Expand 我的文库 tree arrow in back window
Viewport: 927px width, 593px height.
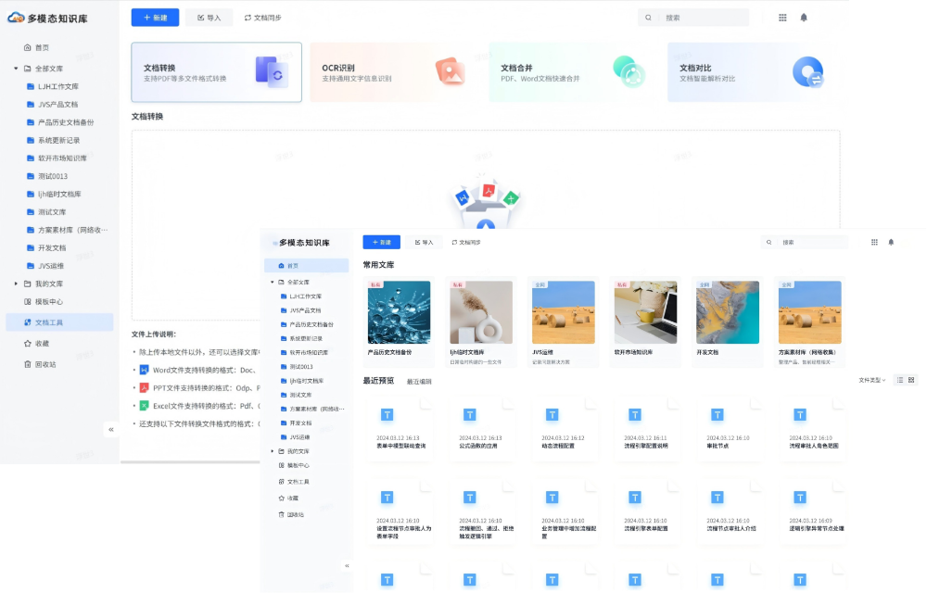point(16,284)
